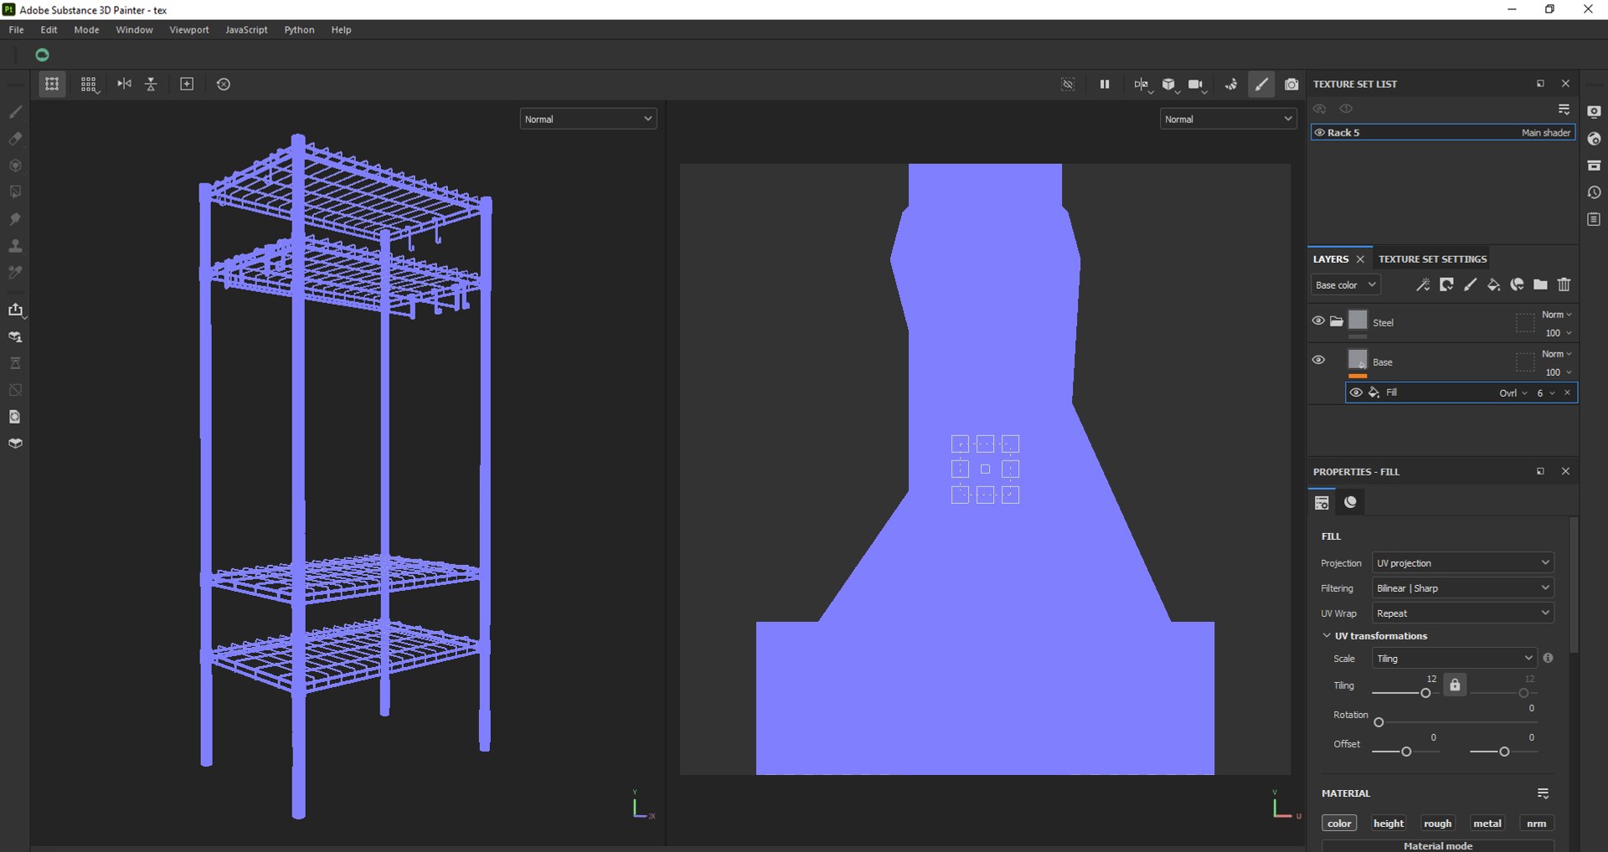Click the render camera icon

click(x=1291, y=85)
